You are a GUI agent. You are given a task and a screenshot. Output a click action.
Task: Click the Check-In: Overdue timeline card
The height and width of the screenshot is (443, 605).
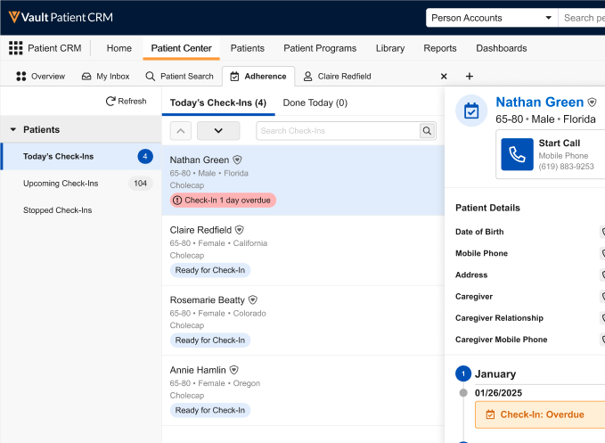pyautogui.click(x=540, y=414)
